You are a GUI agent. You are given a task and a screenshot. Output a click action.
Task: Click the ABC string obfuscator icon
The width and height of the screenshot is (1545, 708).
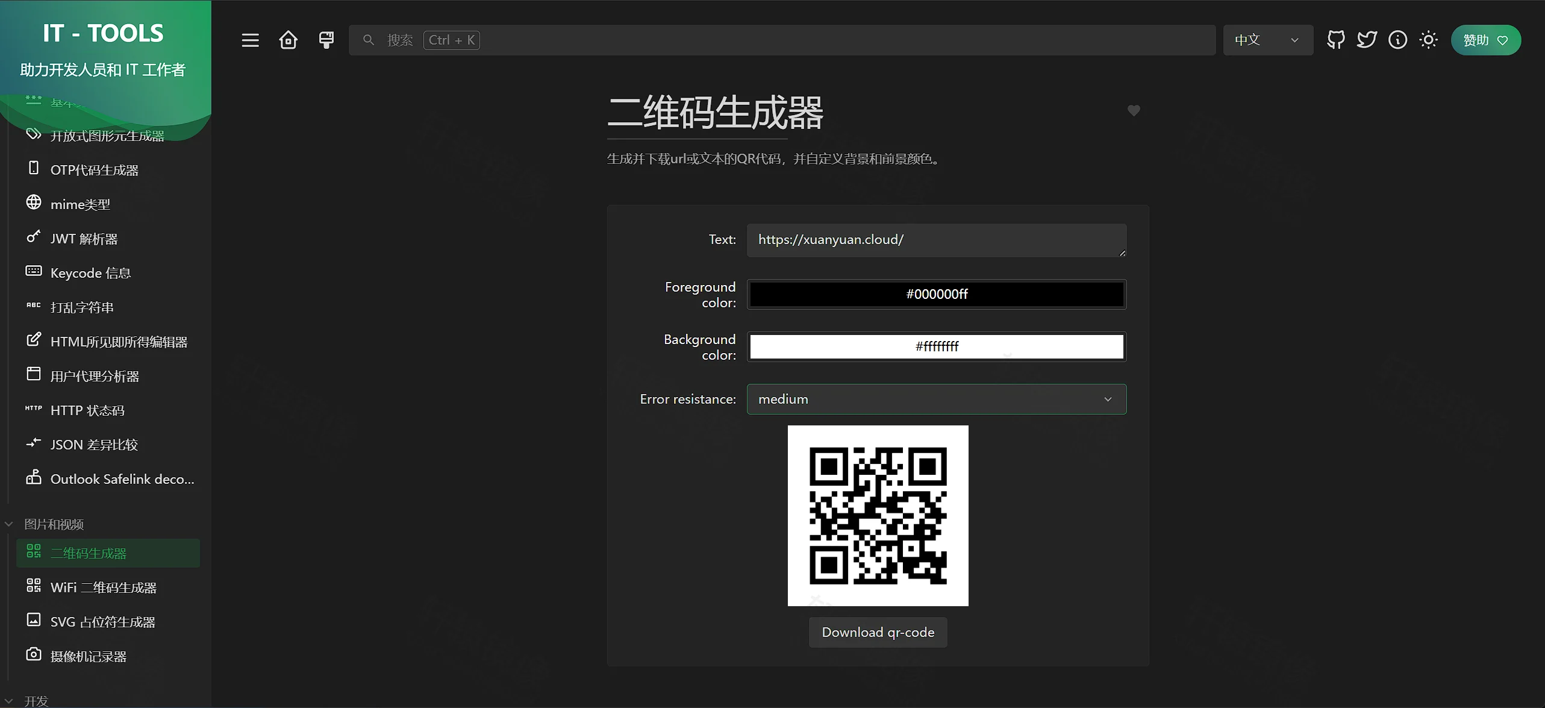pyautogui.click(x=34, y=305)
